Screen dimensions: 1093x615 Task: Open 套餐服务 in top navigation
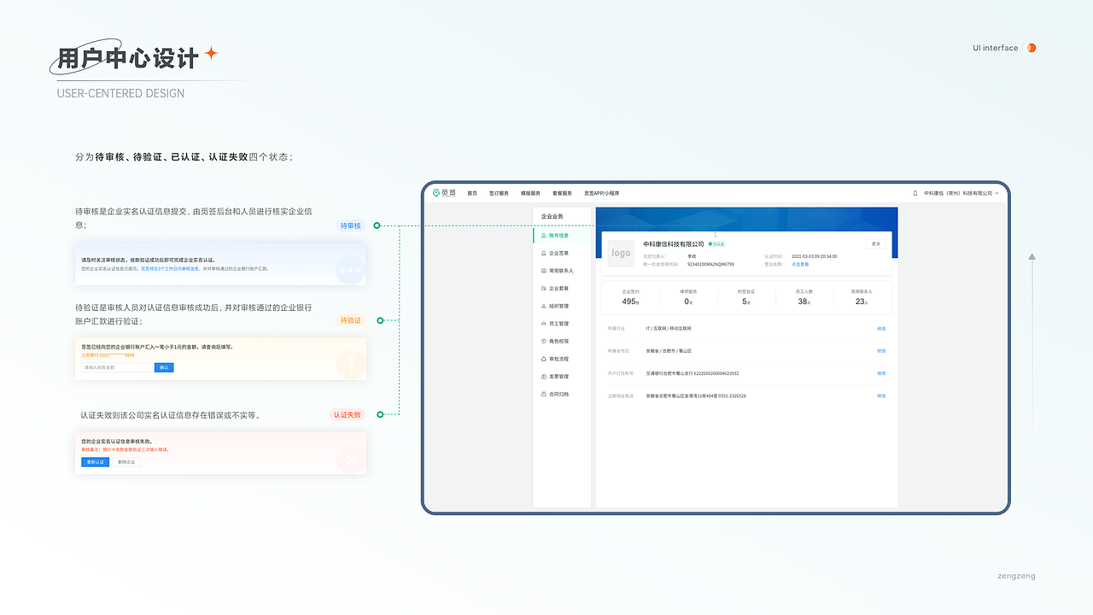562,193
